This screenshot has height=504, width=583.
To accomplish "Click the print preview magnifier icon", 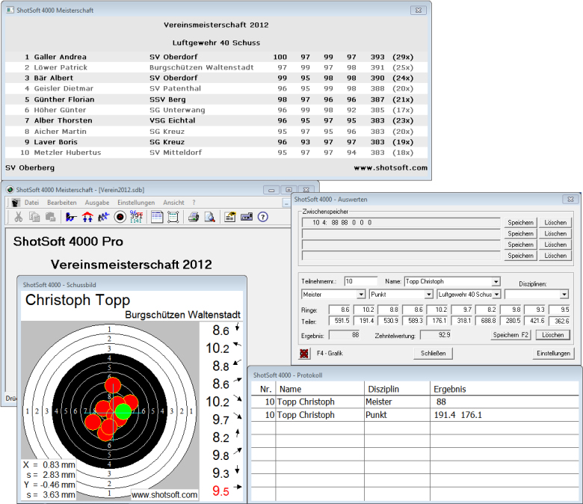I will click(210, 217).
